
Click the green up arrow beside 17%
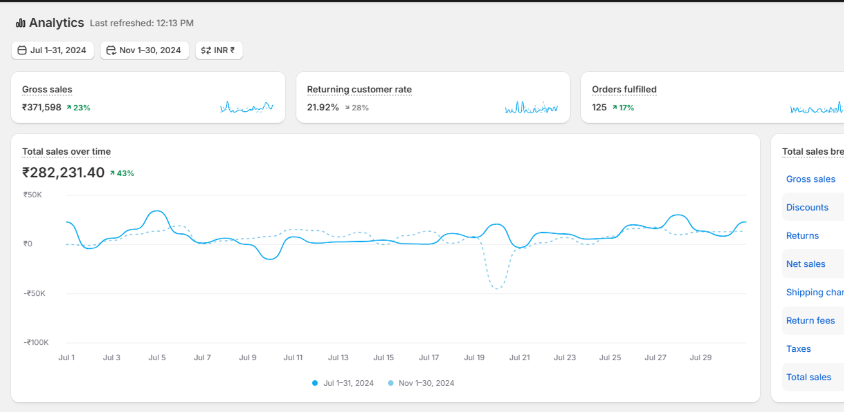[615, 108]
